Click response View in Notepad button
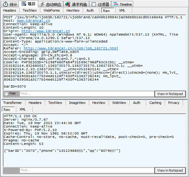 point(170,170)
